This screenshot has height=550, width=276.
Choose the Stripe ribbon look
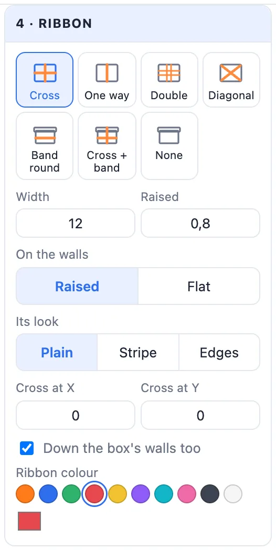tap(138, 352)
